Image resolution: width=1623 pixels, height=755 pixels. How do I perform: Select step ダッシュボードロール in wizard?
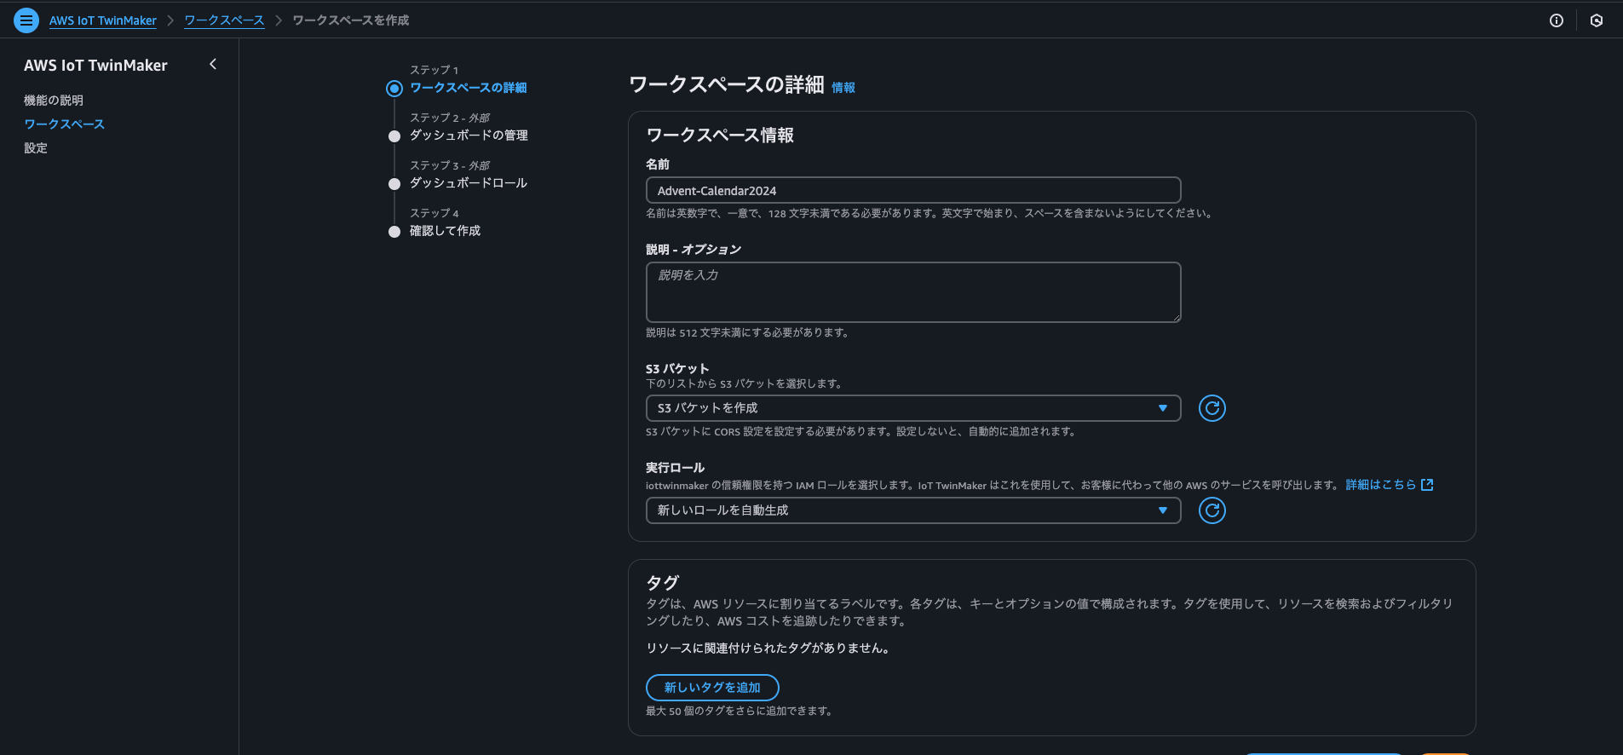click(469, 183)
